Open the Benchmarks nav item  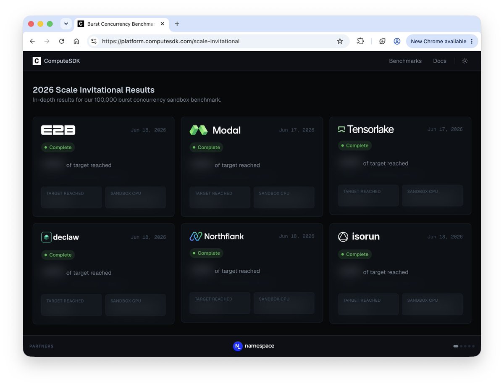405,61
